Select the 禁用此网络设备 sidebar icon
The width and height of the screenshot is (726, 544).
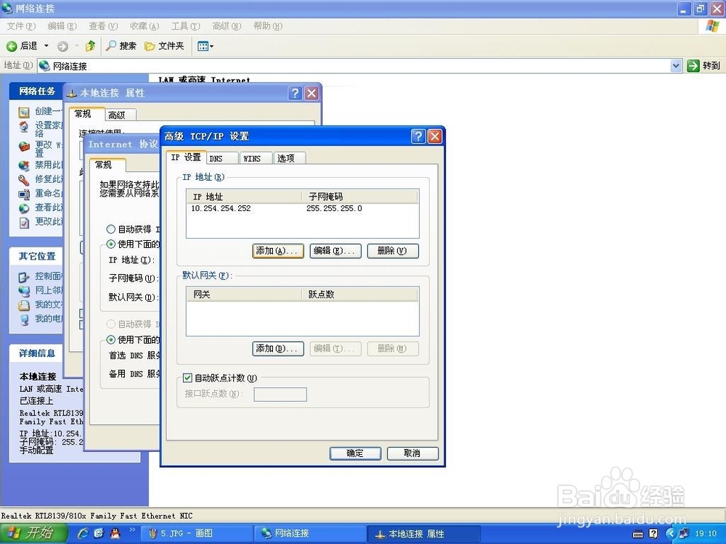24,165
